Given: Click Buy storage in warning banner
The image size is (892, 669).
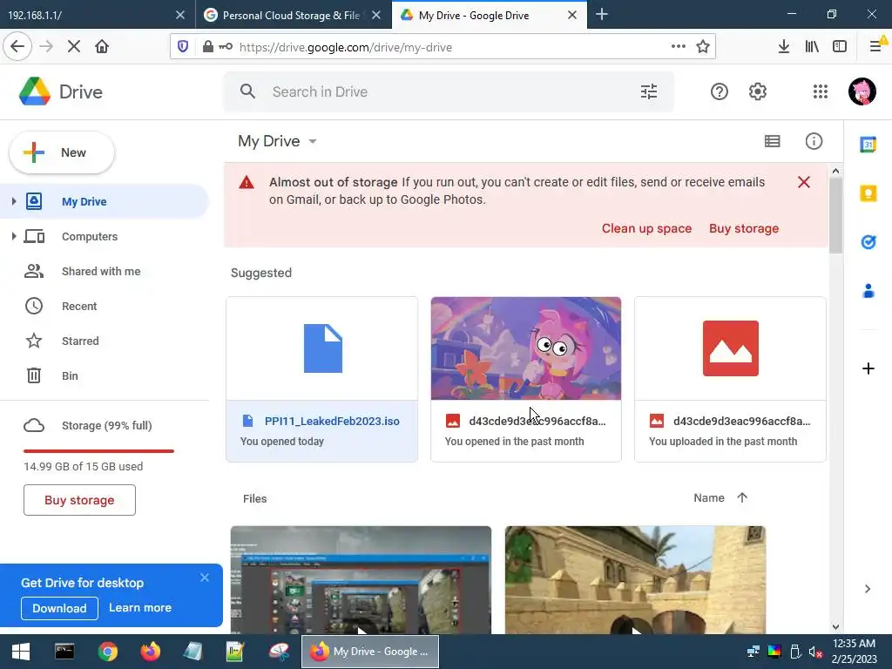Looking at the screenshot, I should pyautogui.click(x=744, y=228).
